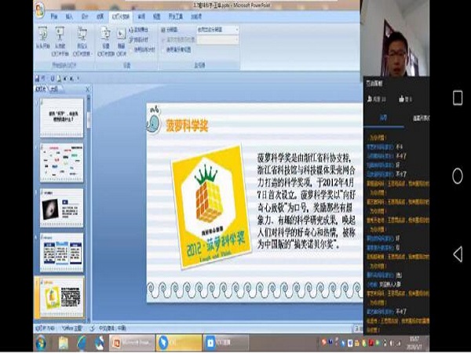Select the third slide thumbnail with the dark photo
The width and height of the screenshot is (471, 353).
(61, 207)
